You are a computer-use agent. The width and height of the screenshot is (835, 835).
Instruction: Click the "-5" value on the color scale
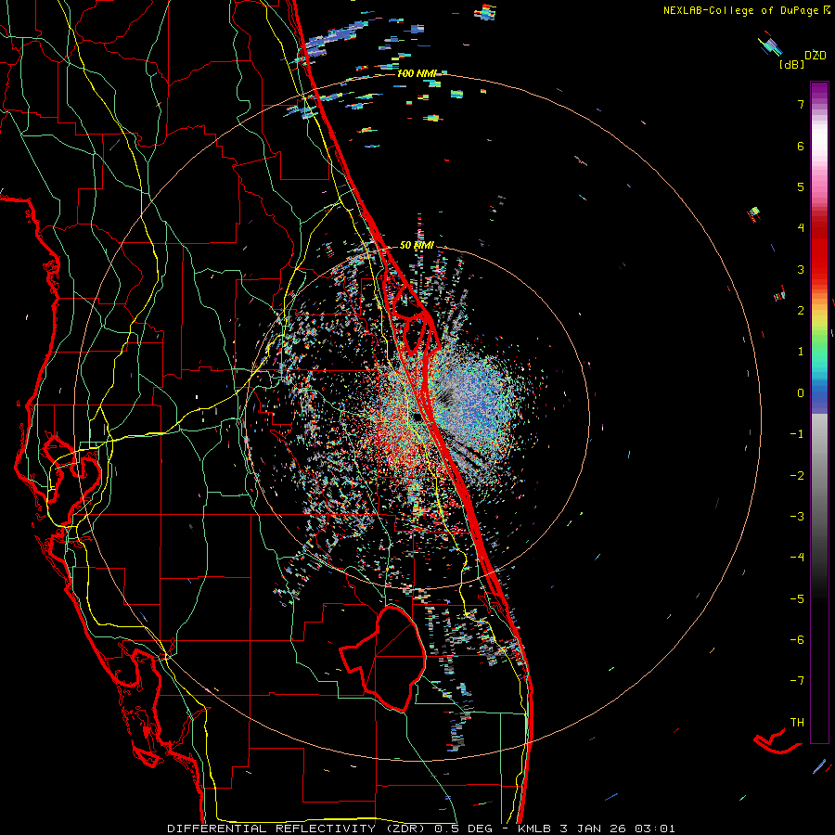[x=797, y=598]
